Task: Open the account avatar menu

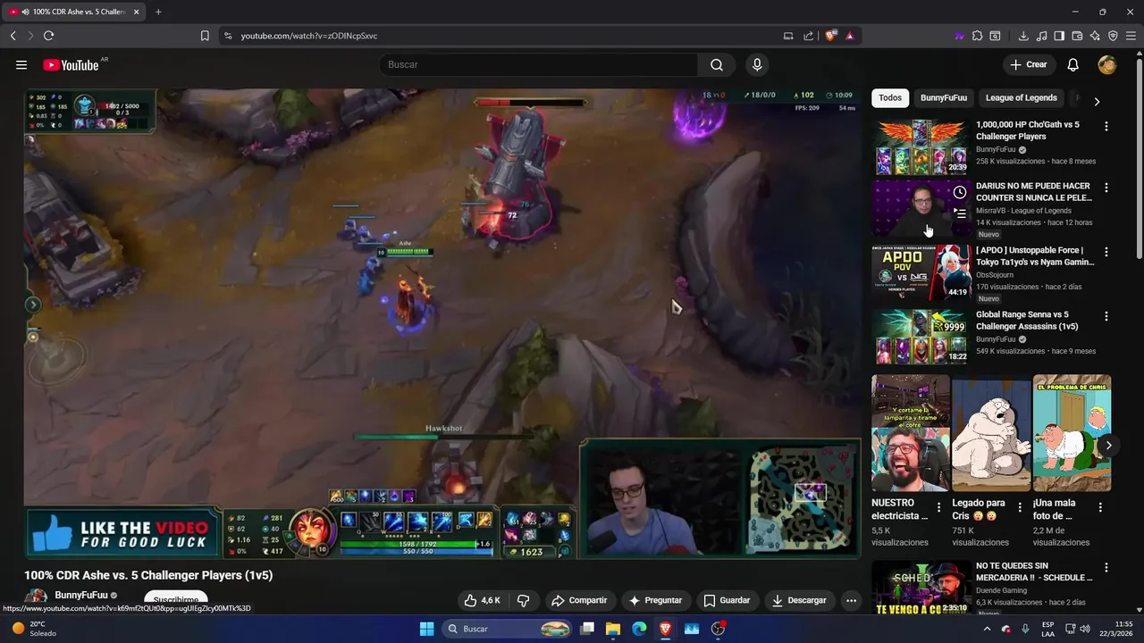Action: (x=1107, y=64)
